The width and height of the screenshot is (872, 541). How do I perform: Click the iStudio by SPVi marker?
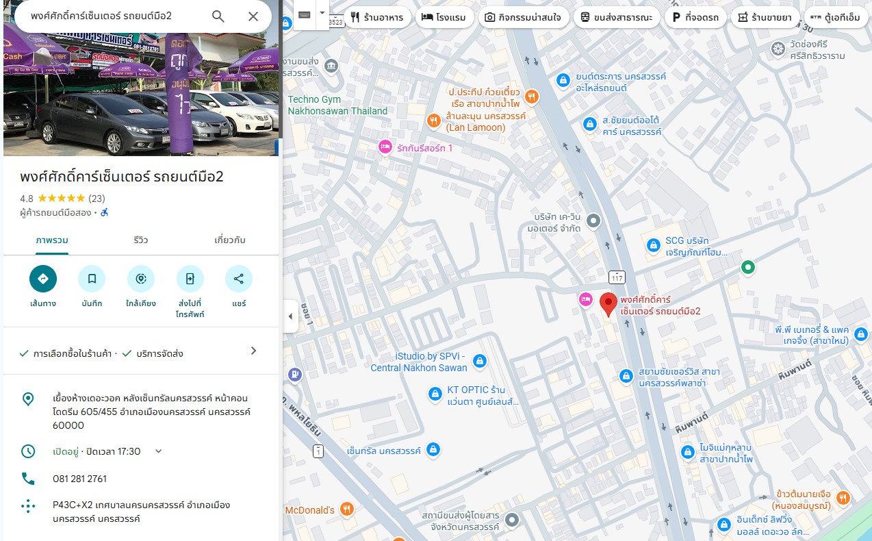(x=480, y=360)
